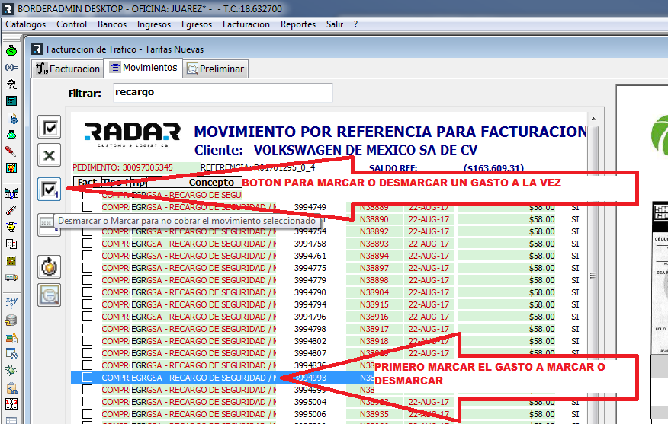Switch to the Facturacion tab
The height and width of the screenshot is (424, 668).
coord(68,69)
